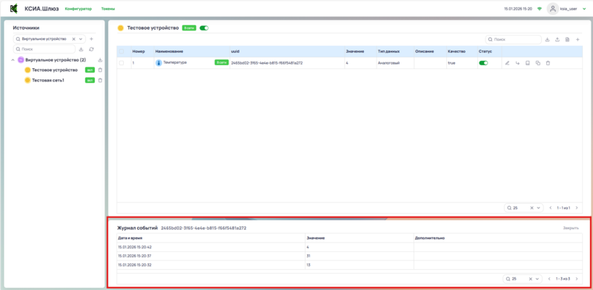This screenshot has width=593, height=290.
Task: Edit the Температура tag with pencil icon
Action: [508, 63]
